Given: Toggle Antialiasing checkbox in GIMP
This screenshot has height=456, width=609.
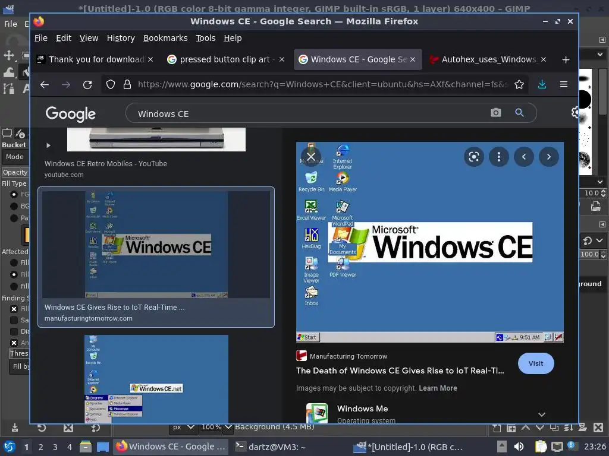Looking at the screenshot, I should pos(14,343).
